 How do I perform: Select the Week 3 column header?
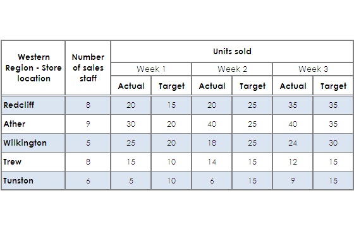click(x=313, y=69)
